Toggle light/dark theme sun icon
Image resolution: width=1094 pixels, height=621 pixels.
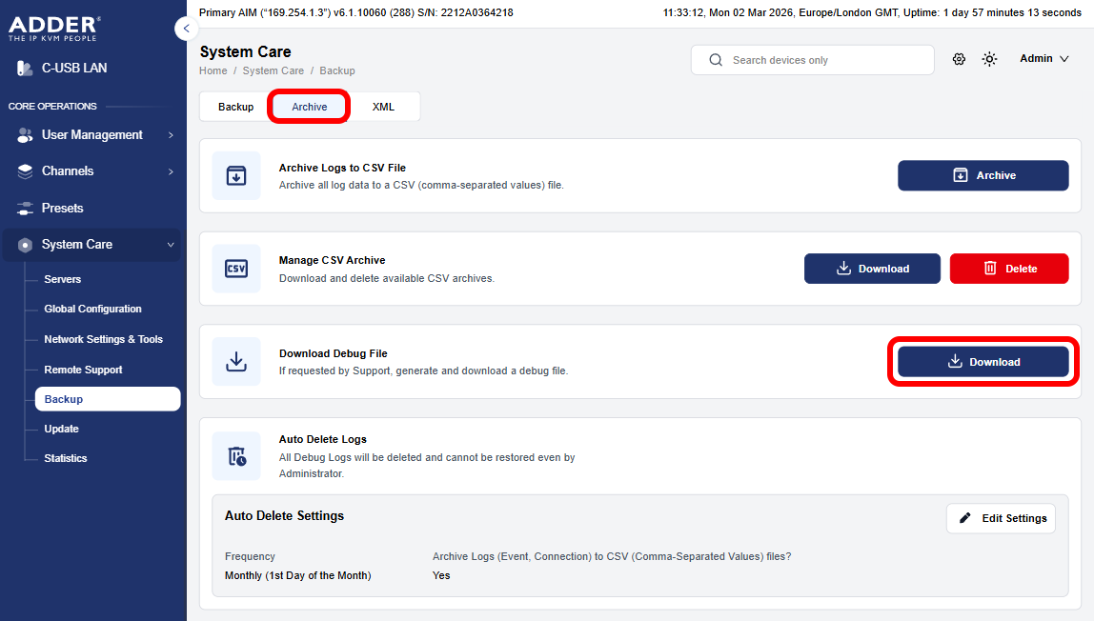[989, 59]
